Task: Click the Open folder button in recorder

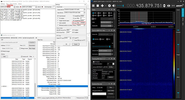Action: pos(110,91)
